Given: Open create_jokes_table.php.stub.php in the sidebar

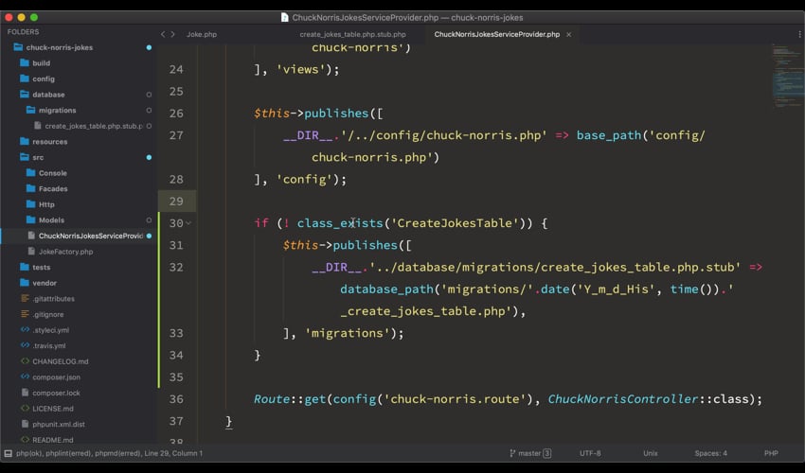Looking at the screenshot, I should point(93,126).
